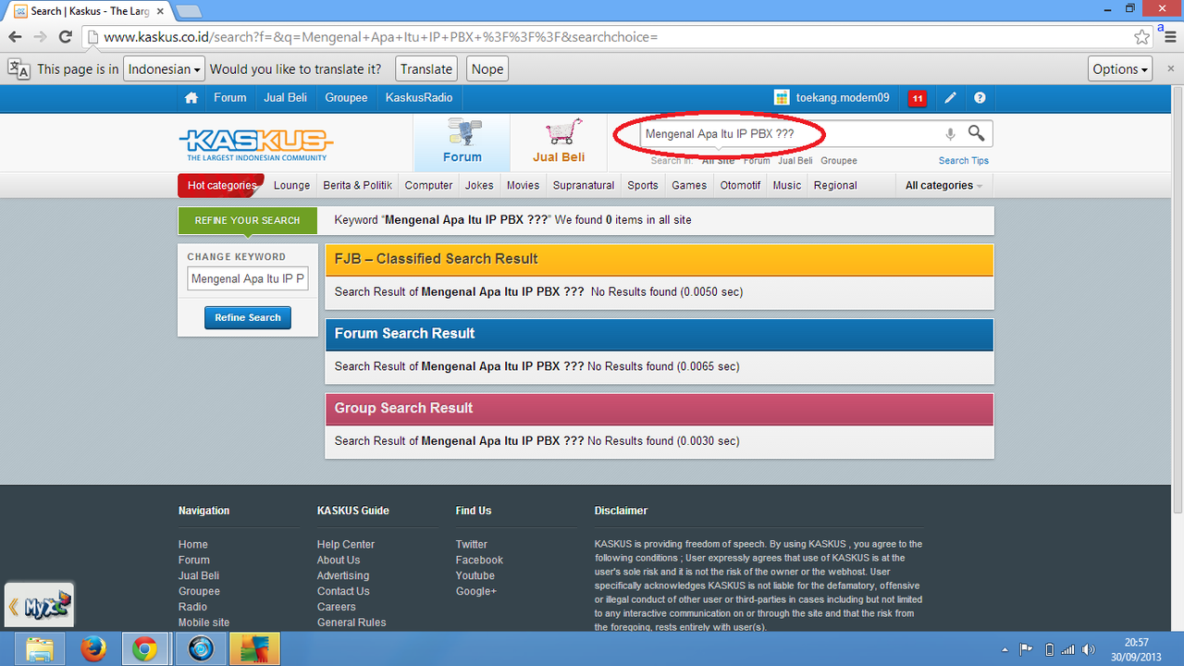Bookmark page with the star icon

coord(1142,37)
